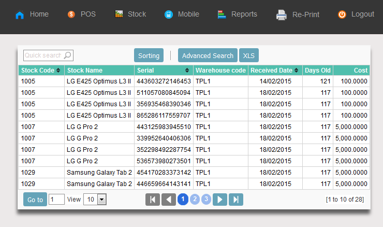Sort the Serial column

point(187,70)
